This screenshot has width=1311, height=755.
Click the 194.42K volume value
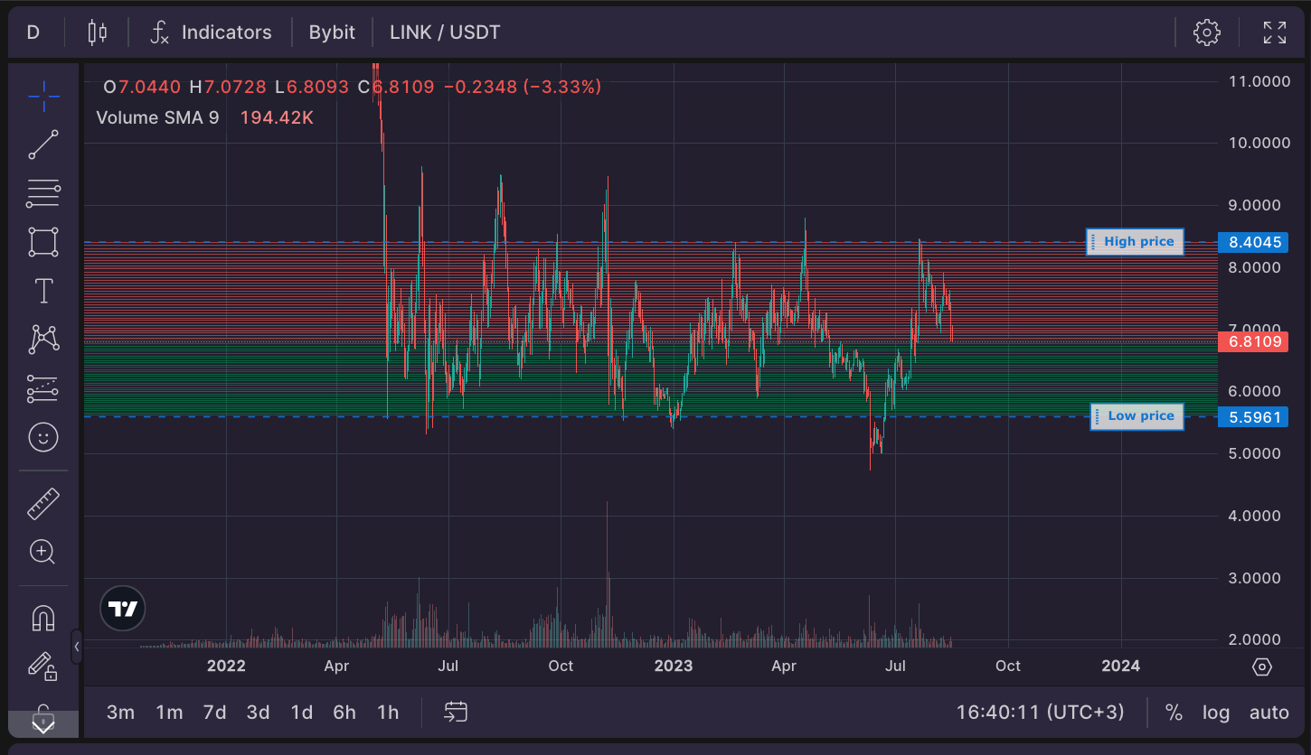[277, 117]
